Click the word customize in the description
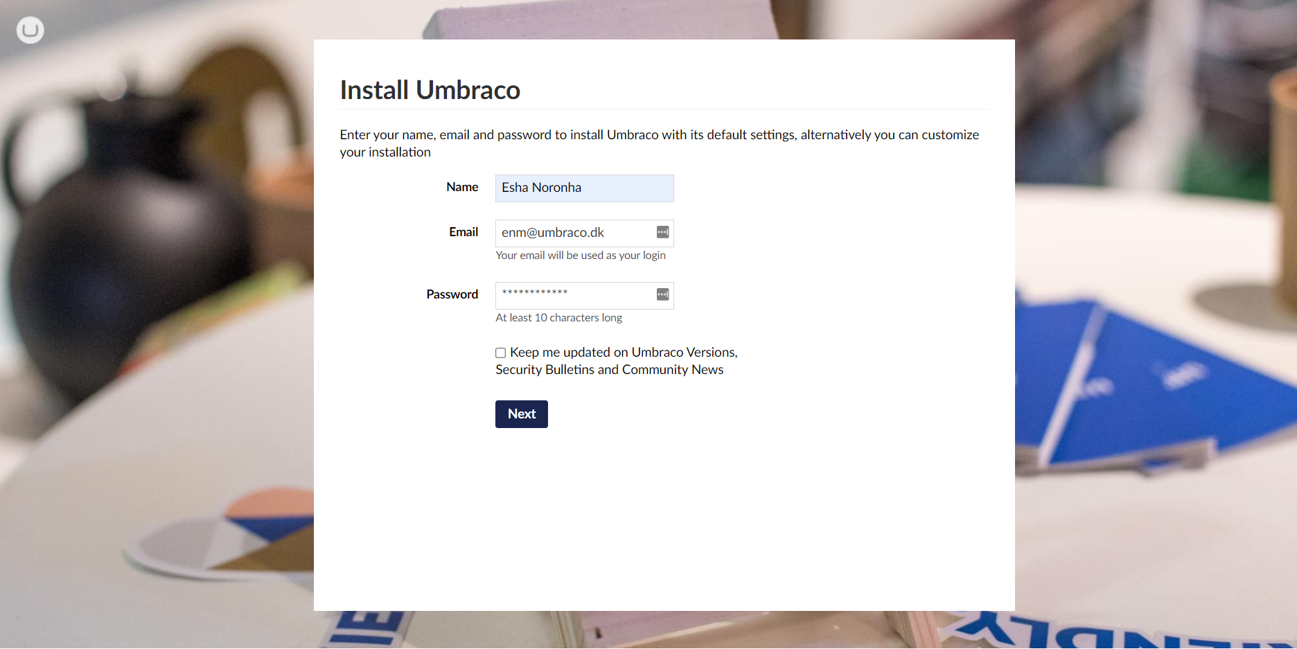The image size is (1297, 649). [x=950, y=134]
